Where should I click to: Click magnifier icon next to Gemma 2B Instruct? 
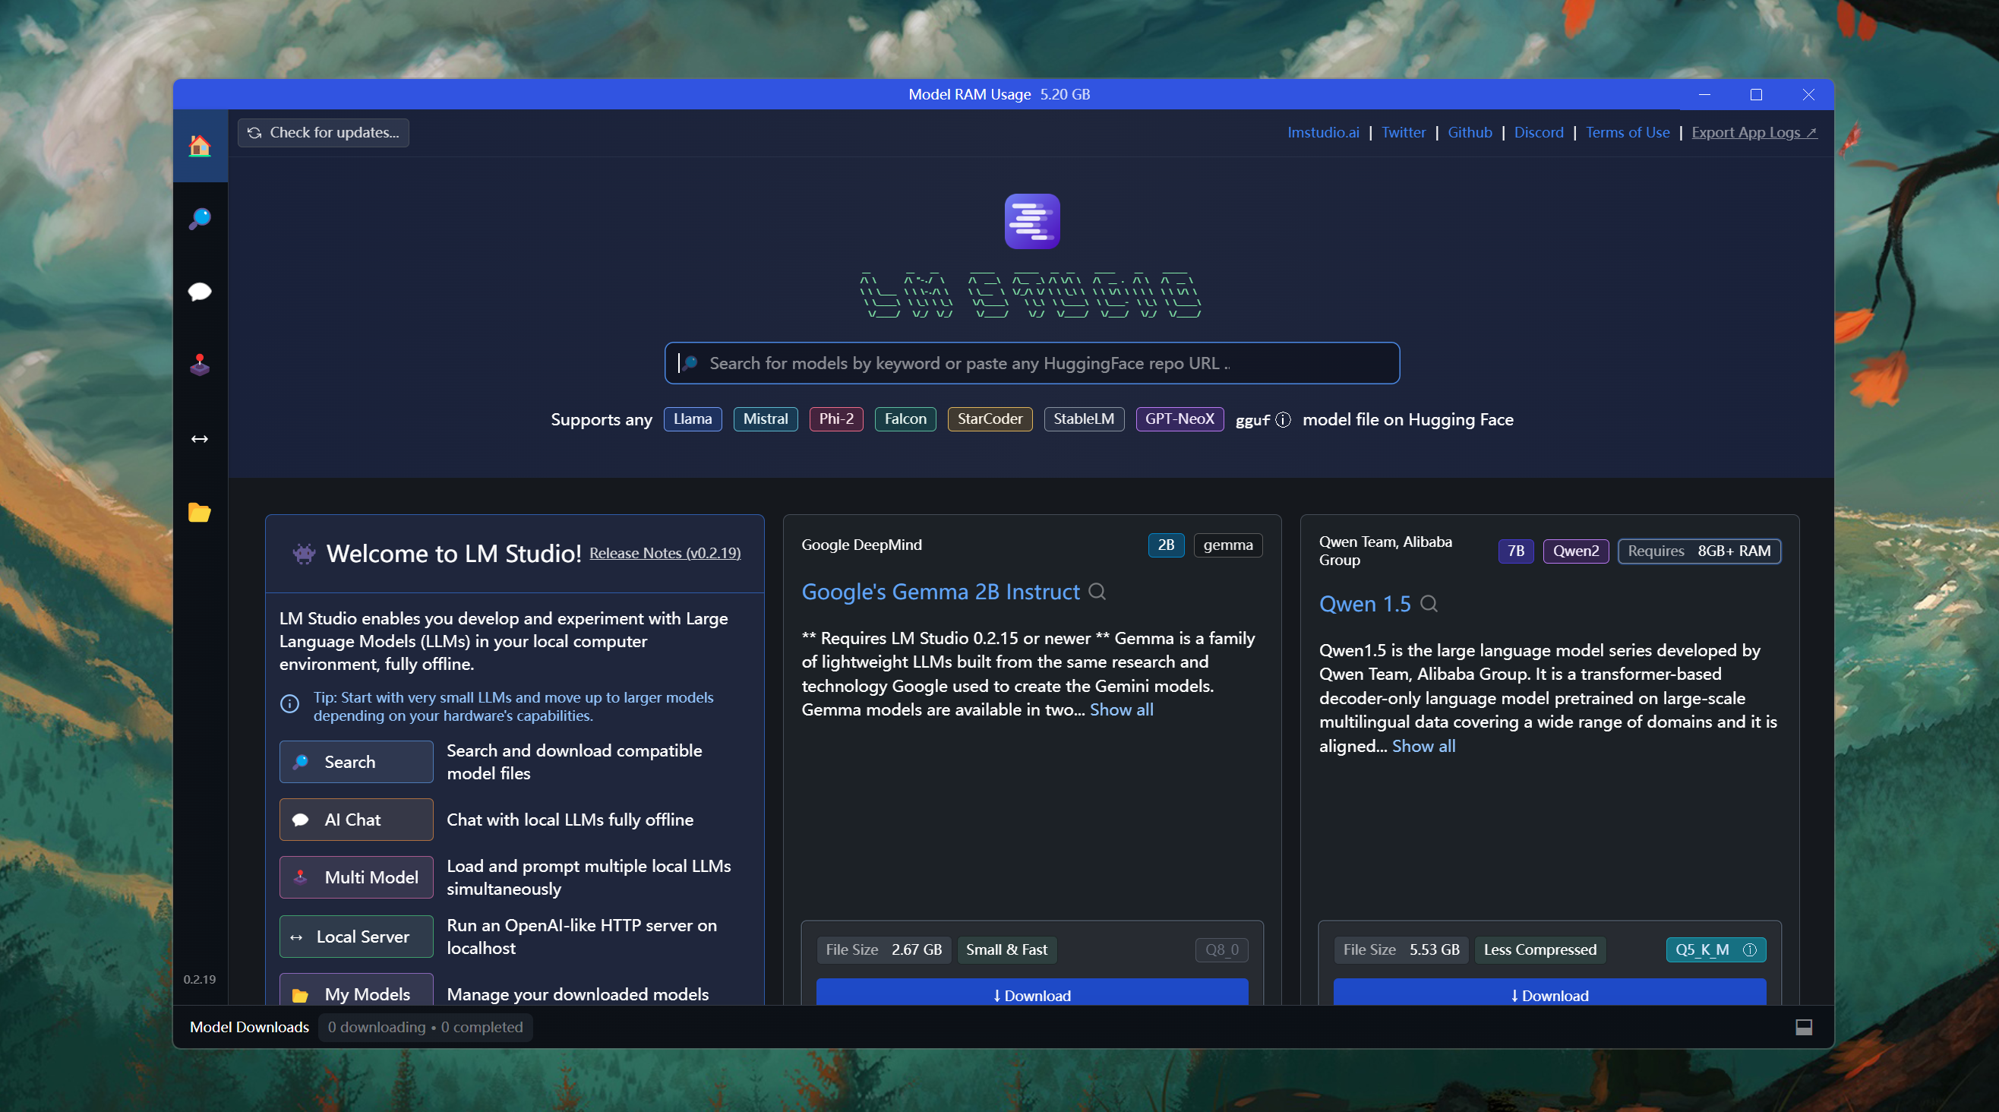coord(1097,592)
